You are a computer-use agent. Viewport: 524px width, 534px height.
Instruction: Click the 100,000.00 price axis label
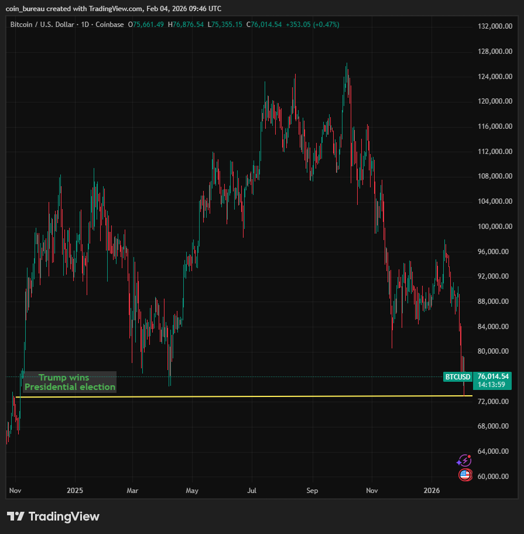coord(495,227)
